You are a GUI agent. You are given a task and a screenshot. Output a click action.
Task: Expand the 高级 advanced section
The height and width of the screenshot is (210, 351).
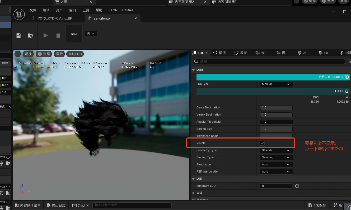(x=194, y=193)
